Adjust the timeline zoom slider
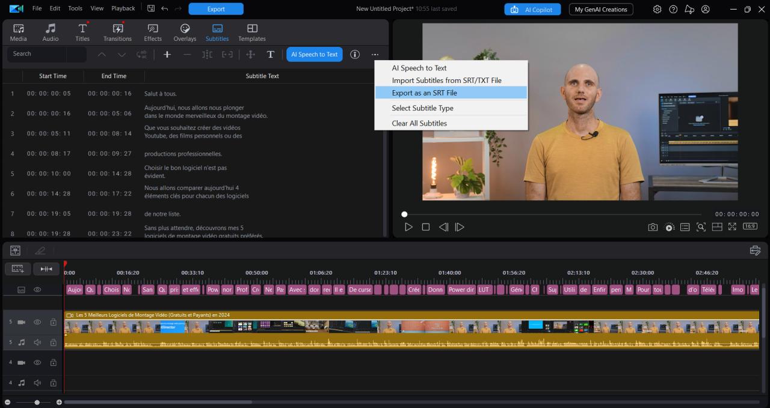Screen dimensions: 770x408 [36, 401]
